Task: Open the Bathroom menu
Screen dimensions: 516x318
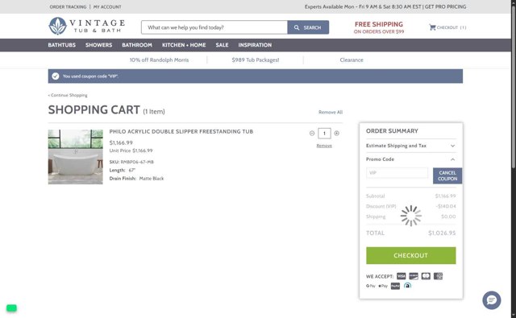Action: (137, 45)
